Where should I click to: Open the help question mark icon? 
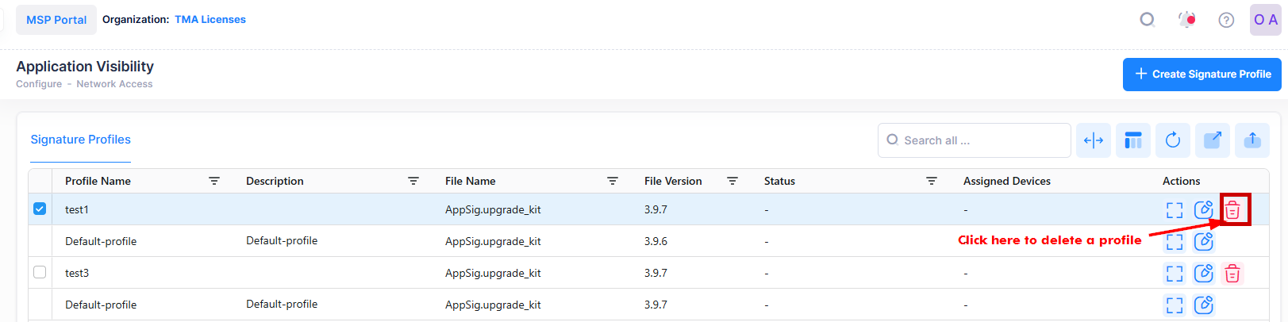coord(1226,20)
